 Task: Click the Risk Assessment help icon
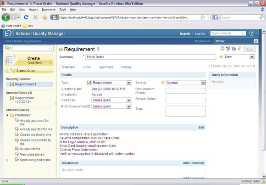point(89,107)
